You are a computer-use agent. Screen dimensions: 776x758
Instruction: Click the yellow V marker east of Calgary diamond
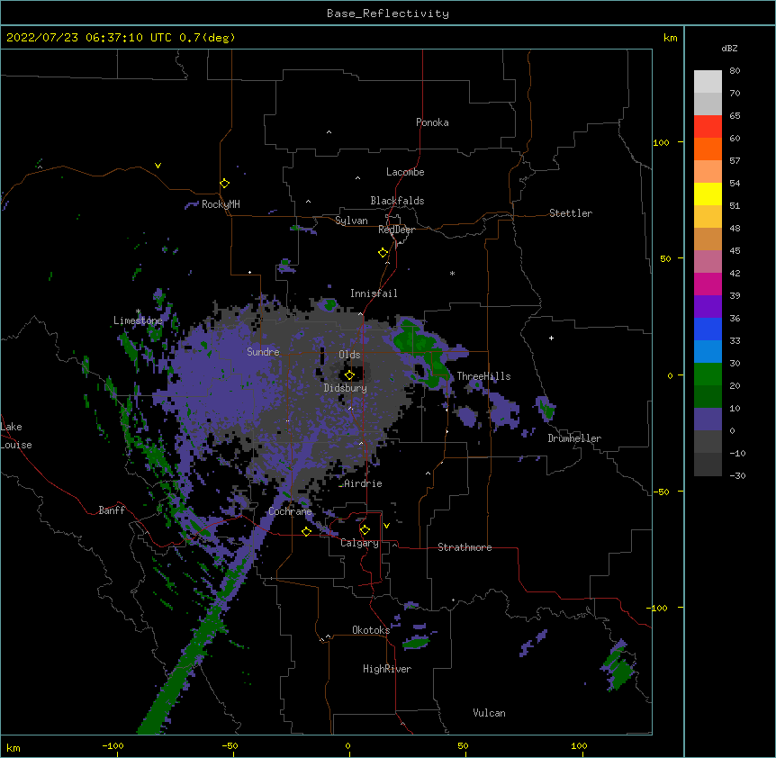(x=386, y=526)
